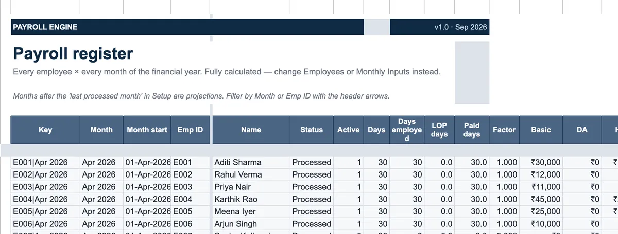This screenshot has height=234, width=618.
Task: Select 'Processed' status in Karthik Rao's row
Action: 312,199
